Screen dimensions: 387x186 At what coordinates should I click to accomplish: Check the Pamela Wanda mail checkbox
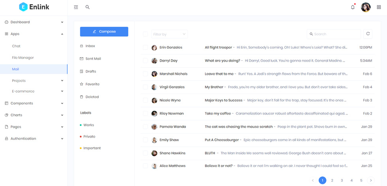[x=145, y=126]
